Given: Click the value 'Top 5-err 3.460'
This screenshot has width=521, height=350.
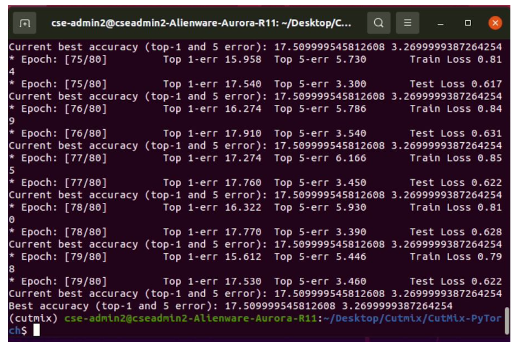Looking at the screenshot, I should (320, 281).
